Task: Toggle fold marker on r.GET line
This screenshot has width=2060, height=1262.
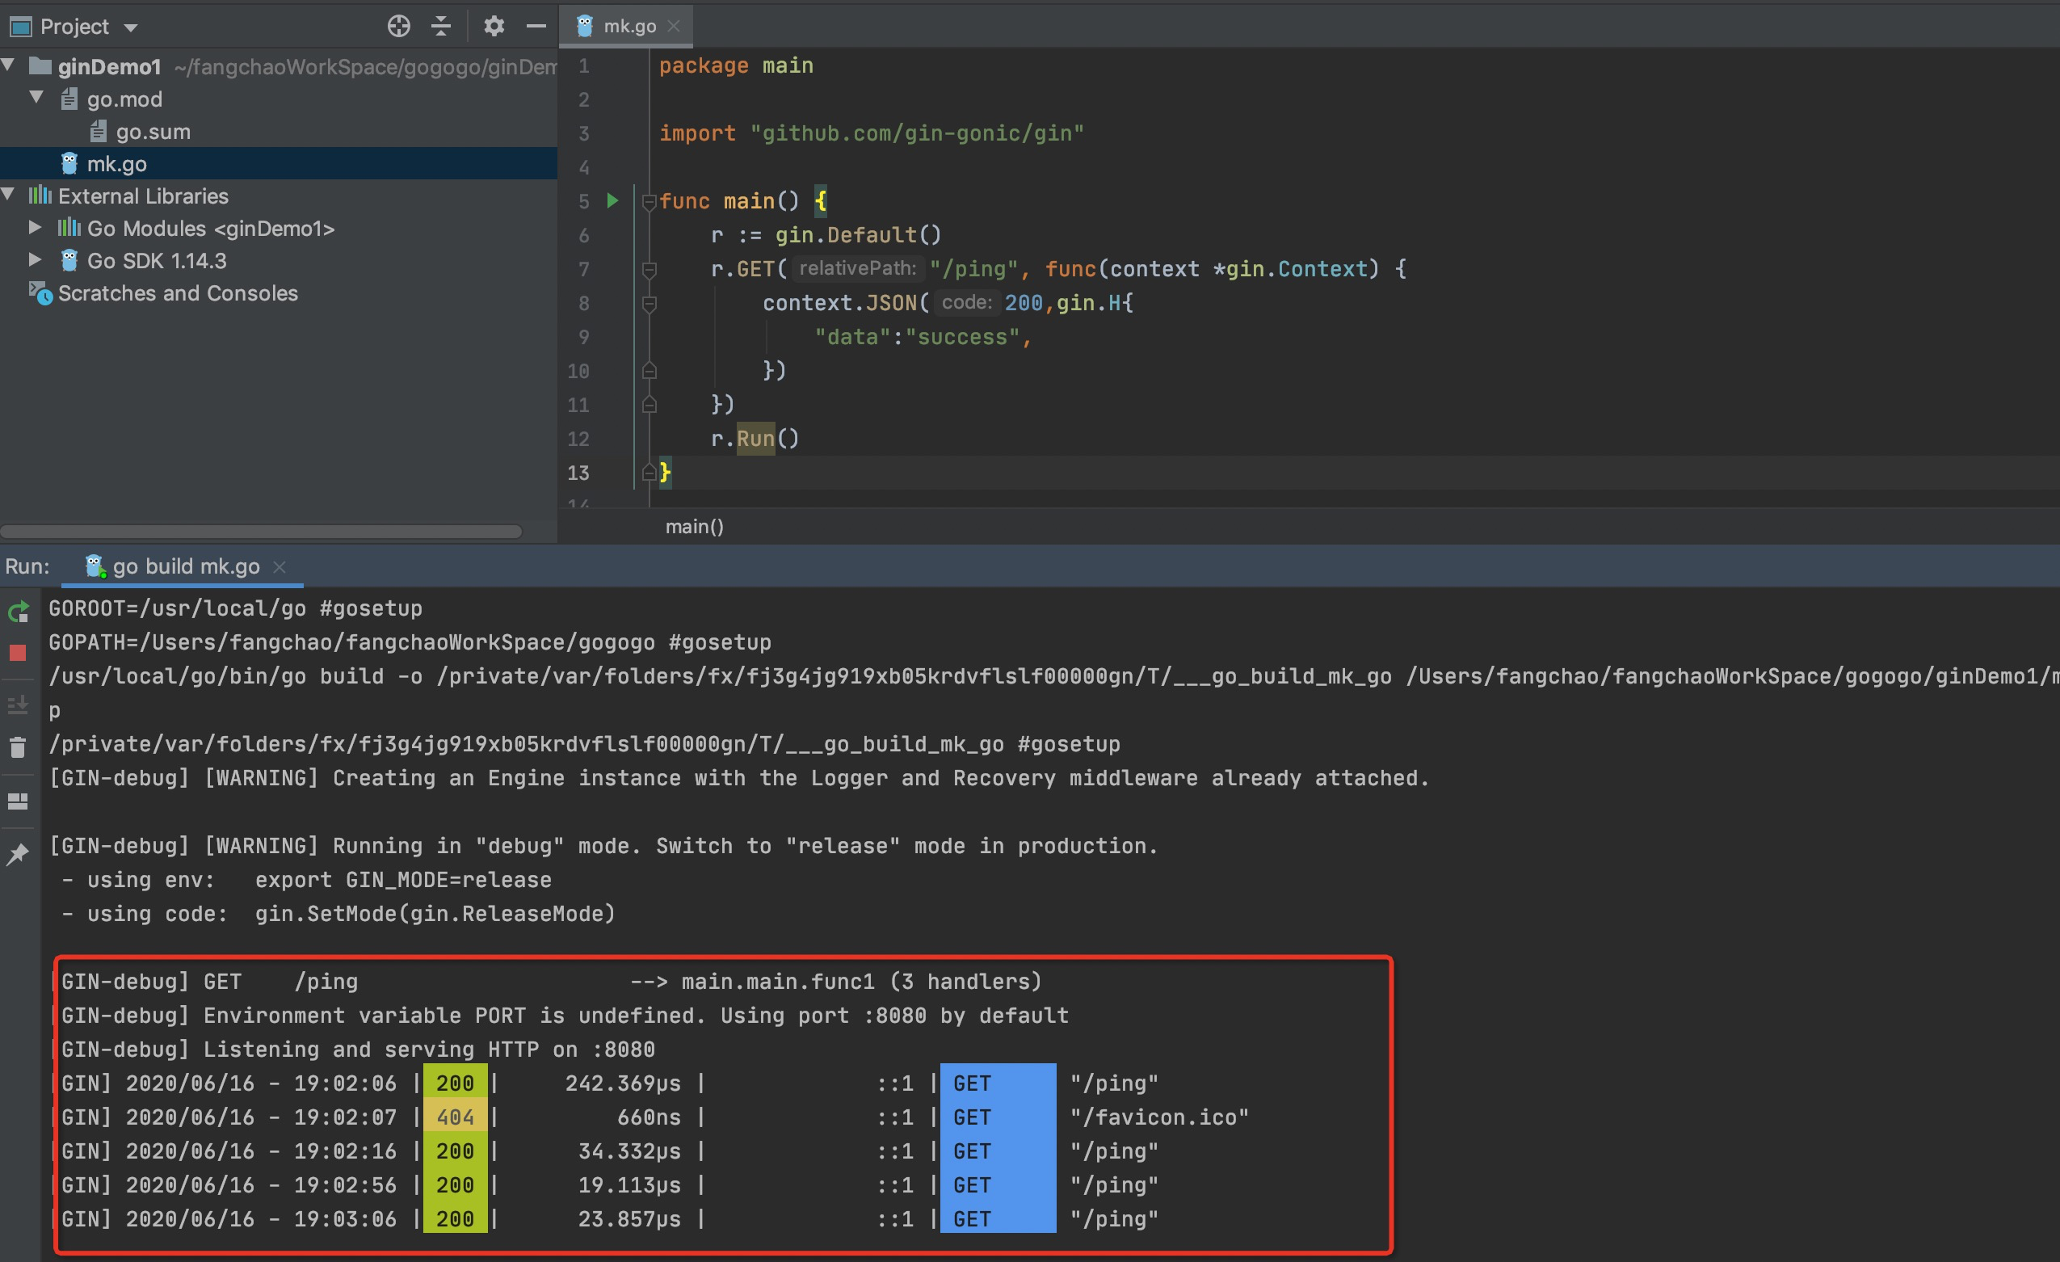Action: 649,269
